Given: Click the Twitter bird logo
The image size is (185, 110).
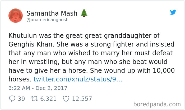Looking at the screenshot, I should (173, 12).
